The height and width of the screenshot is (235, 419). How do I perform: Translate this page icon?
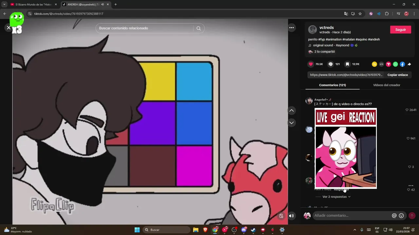point(346,14)
